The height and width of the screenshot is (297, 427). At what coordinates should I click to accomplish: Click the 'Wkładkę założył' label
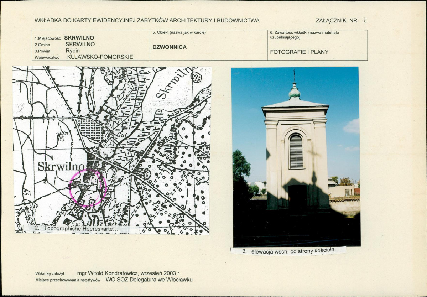50,273
